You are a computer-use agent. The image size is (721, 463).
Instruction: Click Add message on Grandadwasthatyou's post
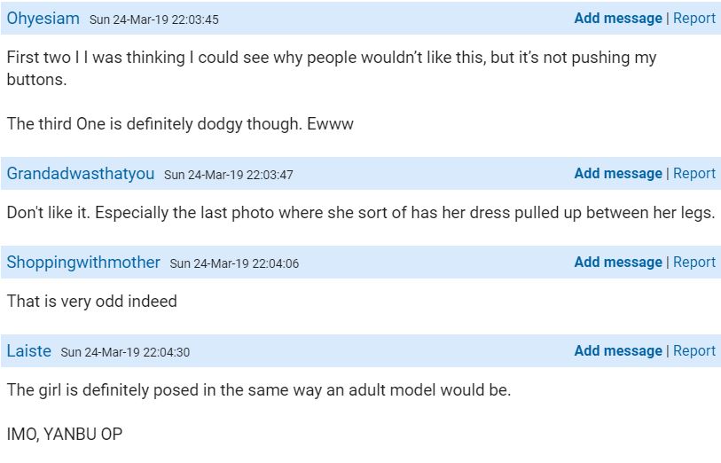(x=617, y=174)
